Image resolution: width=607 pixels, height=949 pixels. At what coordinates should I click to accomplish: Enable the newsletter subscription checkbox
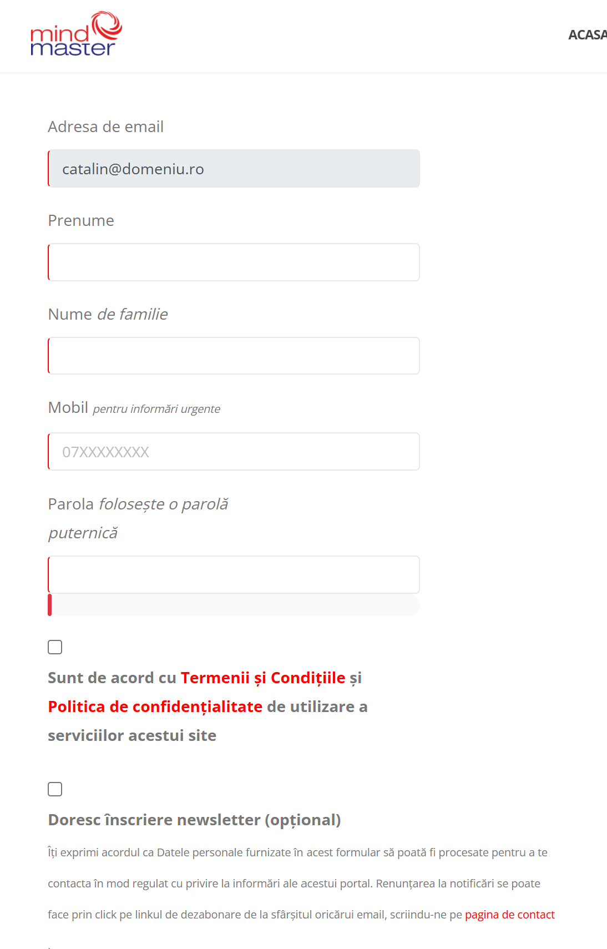(55, 789)
